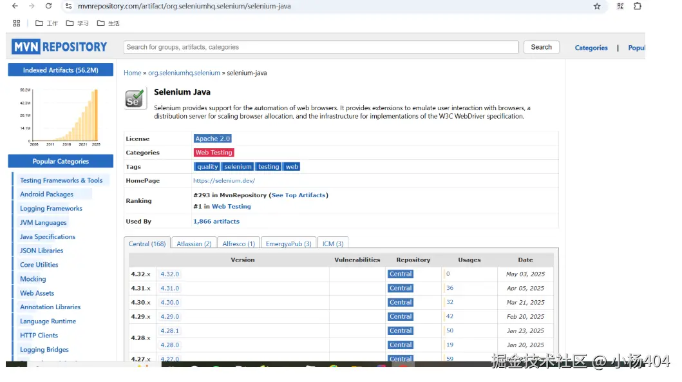Click the browser forward arrow

(32, 6)
